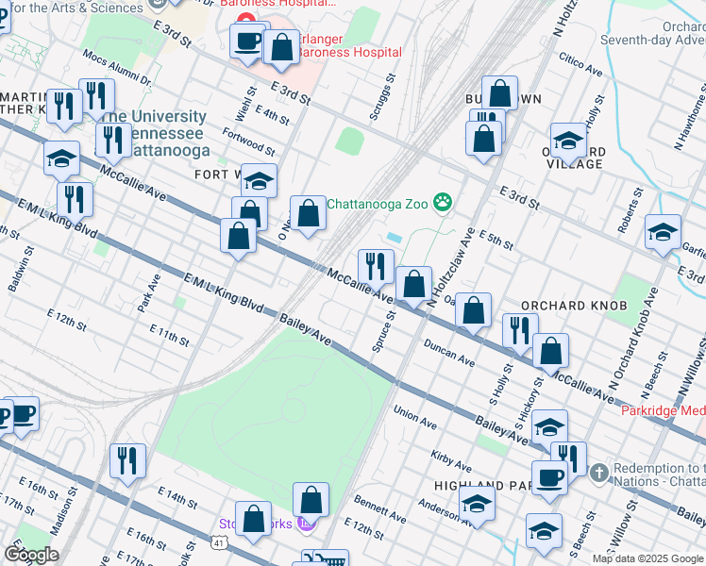Open the shopping marker near S Hickory St

pos(550,354)
